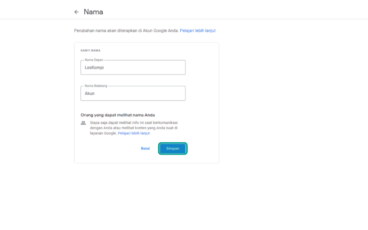Focus the Nama Depan input field

(x=133, y=68)
